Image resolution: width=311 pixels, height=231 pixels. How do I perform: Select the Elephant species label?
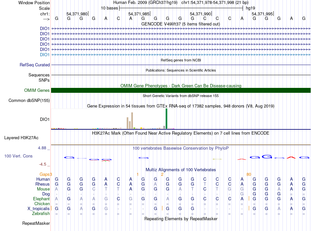pos(41,199)
